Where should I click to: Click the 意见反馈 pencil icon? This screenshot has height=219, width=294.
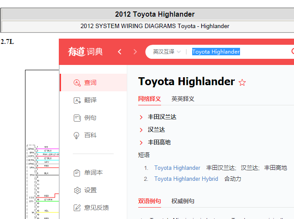77,208
